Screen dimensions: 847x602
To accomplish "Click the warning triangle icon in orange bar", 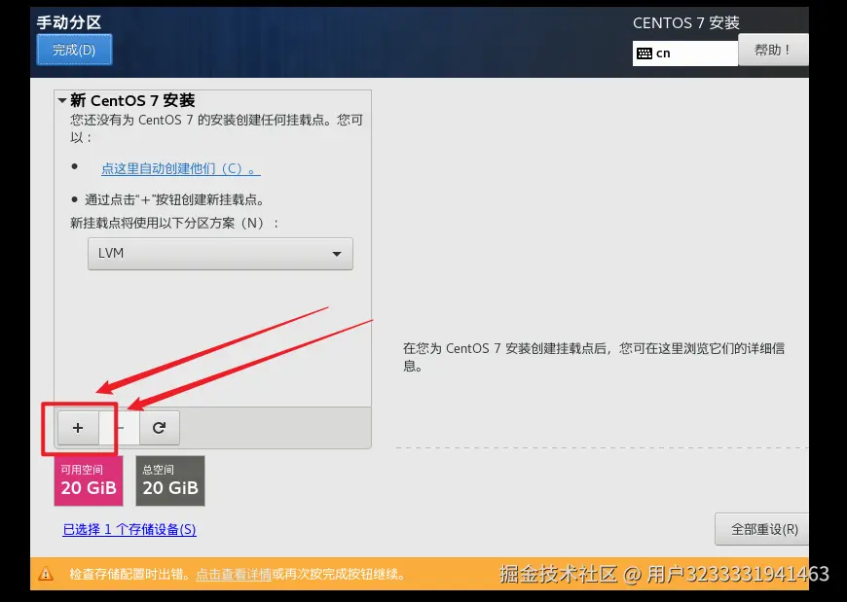I will click(x=46, y=574).
